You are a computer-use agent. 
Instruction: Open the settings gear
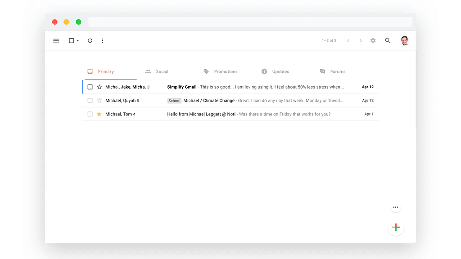click(373, 40)
